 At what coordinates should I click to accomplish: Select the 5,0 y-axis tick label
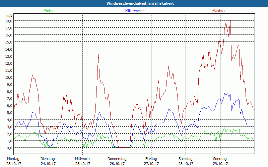(x=9, y=113)
